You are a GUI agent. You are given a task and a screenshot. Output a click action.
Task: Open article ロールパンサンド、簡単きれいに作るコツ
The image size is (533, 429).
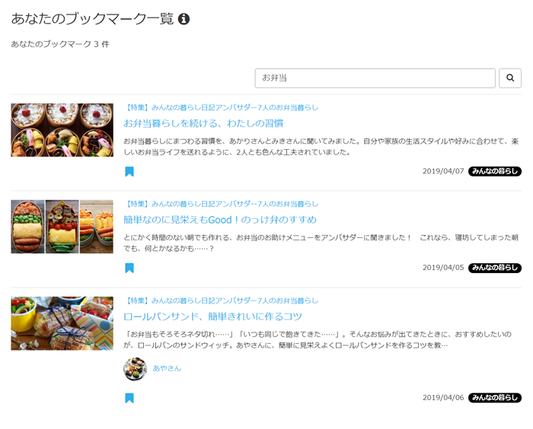click(212, 316)
